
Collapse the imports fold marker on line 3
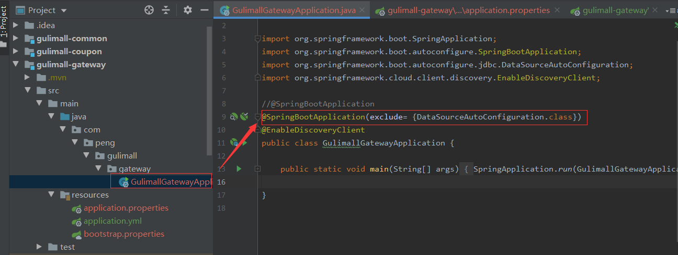[257, 38]
